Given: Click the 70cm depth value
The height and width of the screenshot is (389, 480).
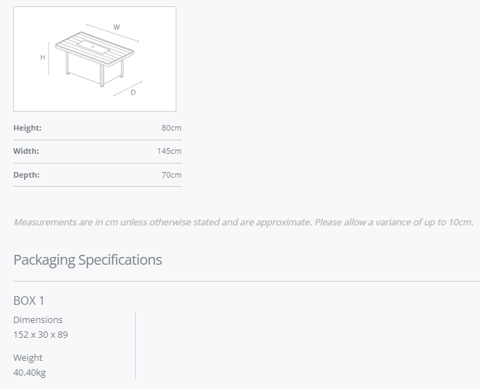Looking at the screenshot, I should pyautogui.click(x=171, y=175).
